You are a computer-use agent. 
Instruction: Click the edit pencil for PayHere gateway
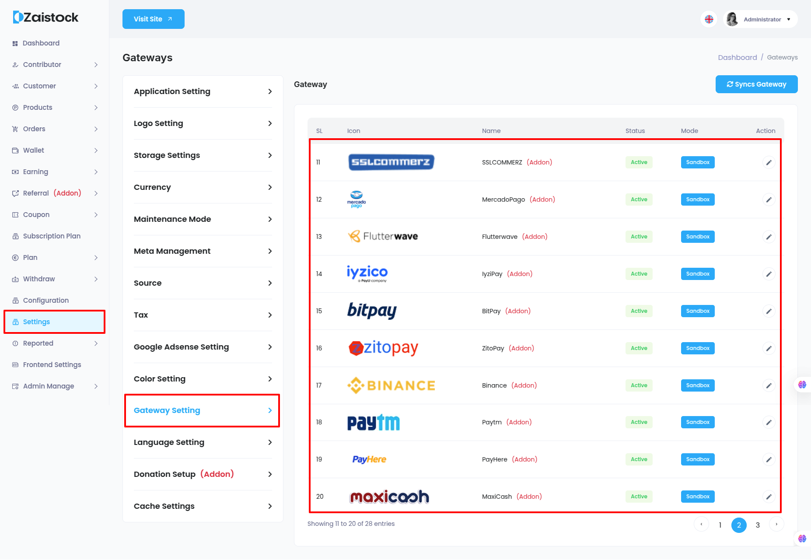click(769, 459)
